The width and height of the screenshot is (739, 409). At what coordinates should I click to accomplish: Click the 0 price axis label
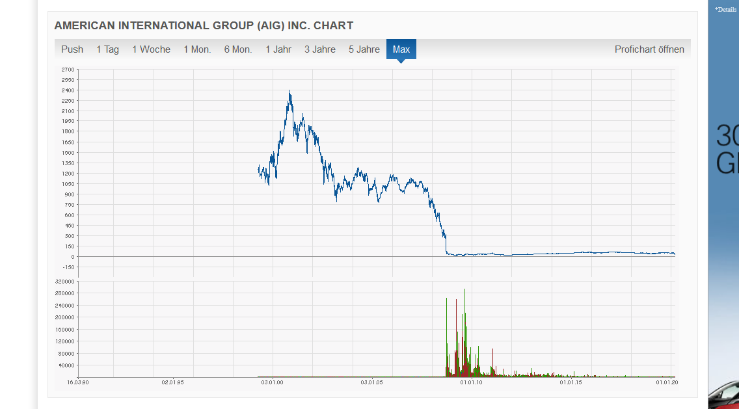(x=73, y=257)
